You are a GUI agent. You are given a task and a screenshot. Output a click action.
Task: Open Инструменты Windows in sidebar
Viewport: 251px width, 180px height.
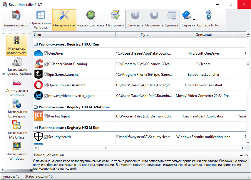click(x=17, y=88)
